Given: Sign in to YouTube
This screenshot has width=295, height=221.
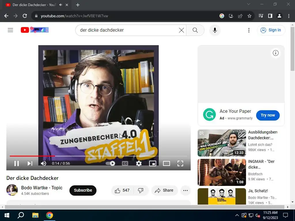Looking at the screenshot, I should [271, 30].
